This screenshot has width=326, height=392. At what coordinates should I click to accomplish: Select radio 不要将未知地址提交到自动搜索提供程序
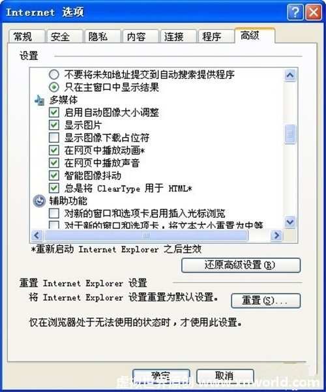pos(54,74)
